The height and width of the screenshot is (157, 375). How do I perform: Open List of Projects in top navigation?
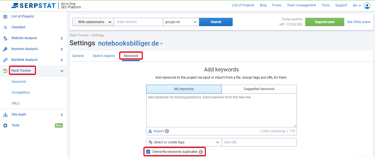point(243,5)
